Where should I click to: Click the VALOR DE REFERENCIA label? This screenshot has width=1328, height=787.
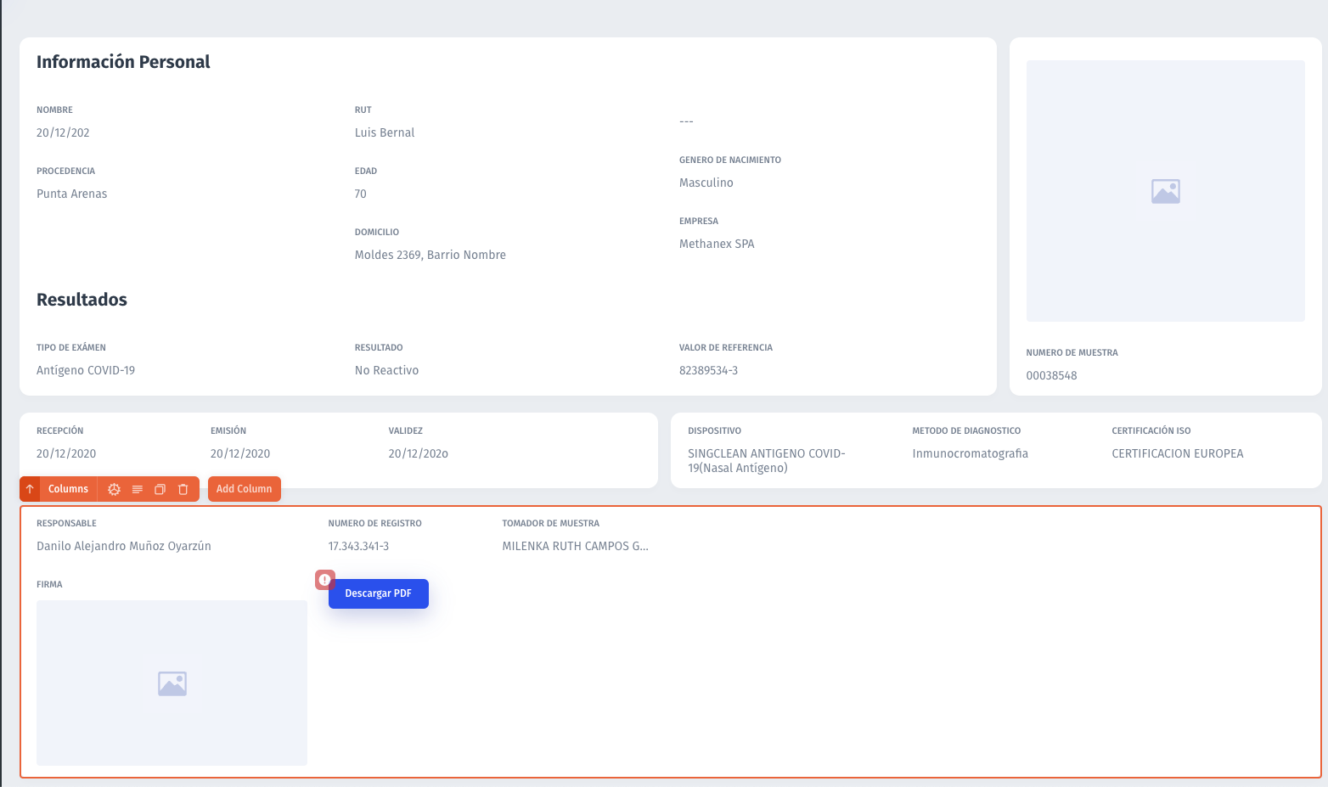point(726,347)
